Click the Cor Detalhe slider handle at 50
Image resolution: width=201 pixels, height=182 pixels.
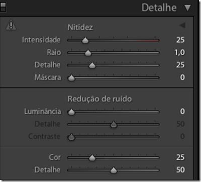pos(114,170)
